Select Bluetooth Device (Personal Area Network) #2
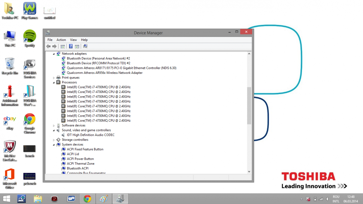Screen dimensions: 363x204 (x=98, y=58)
